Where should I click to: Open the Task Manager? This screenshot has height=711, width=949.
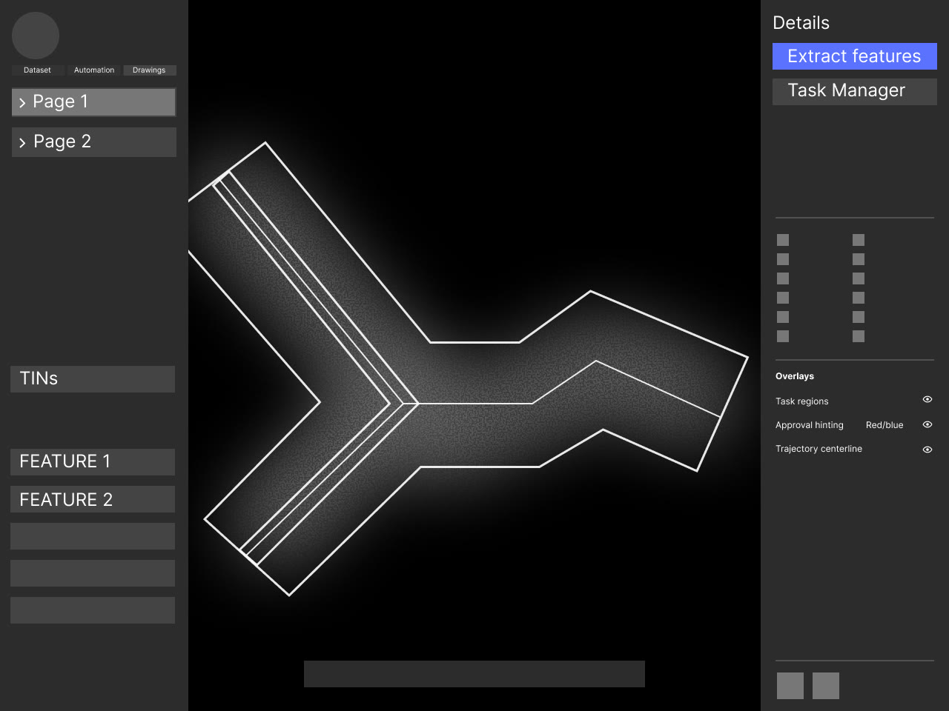pyautogui.click(x=854, y=91)
